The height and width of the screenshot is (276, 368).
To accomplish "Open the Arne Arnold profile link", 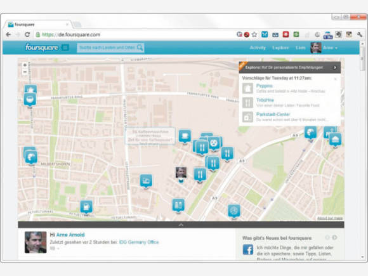I will coord(70,235).
